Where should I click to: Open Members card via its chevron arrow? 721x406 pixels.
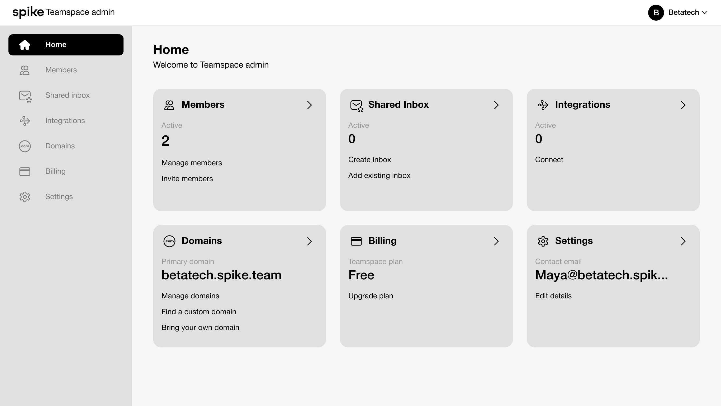(309, 105)
